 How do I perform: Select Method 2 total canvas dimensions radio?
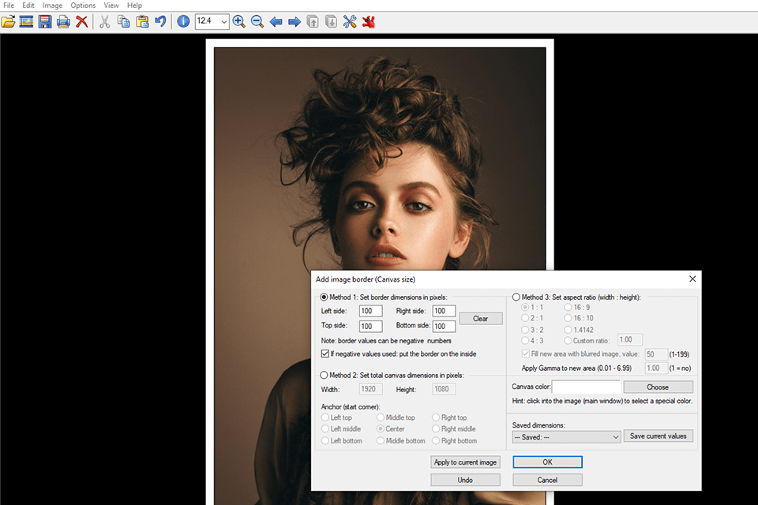[x=324, y=375]
